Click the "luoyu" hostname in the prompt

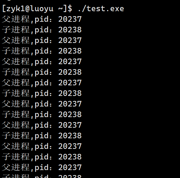(x=42, y=9)
